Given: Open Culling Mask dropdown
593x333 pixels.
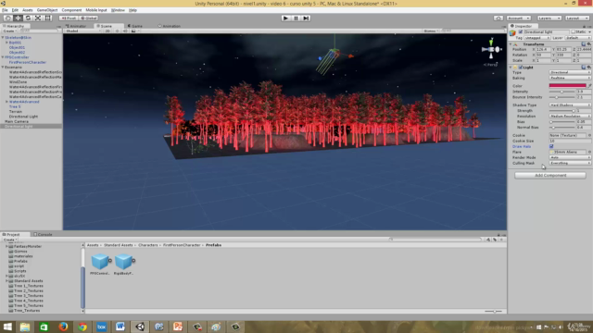Looking at the screenshot, I should click(570, 163).
